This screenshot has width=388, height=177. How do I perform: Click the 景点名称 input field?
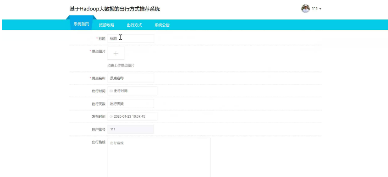[x=131, y=78]
